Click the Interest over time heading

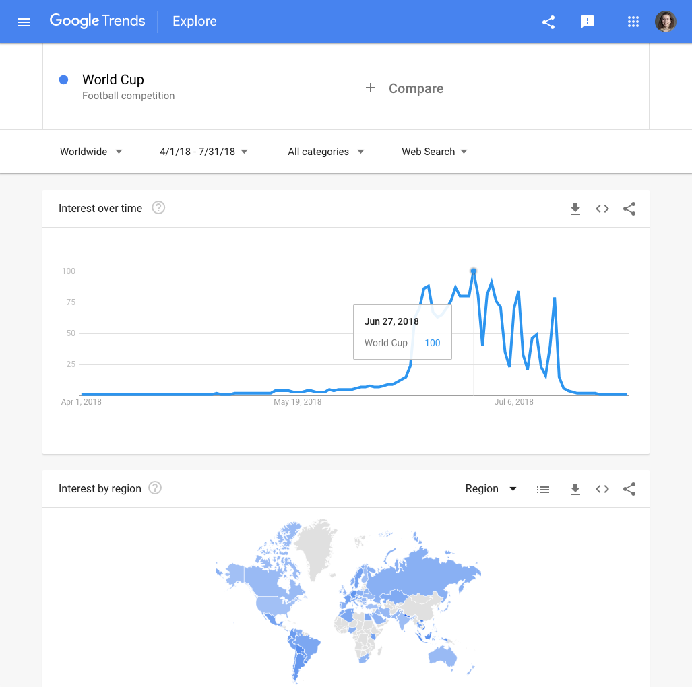pyautogui.click(x=100, y=208)
